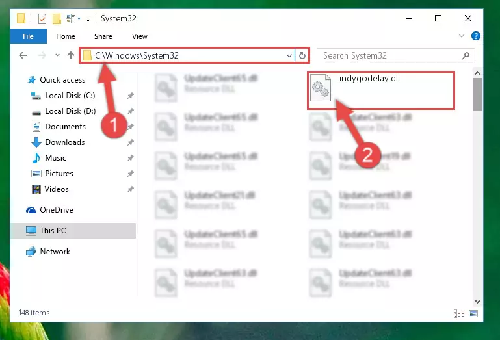Refresh the System32 folder
The height and width of the screenshot is (340, 500).
click(x=302, y=56)
